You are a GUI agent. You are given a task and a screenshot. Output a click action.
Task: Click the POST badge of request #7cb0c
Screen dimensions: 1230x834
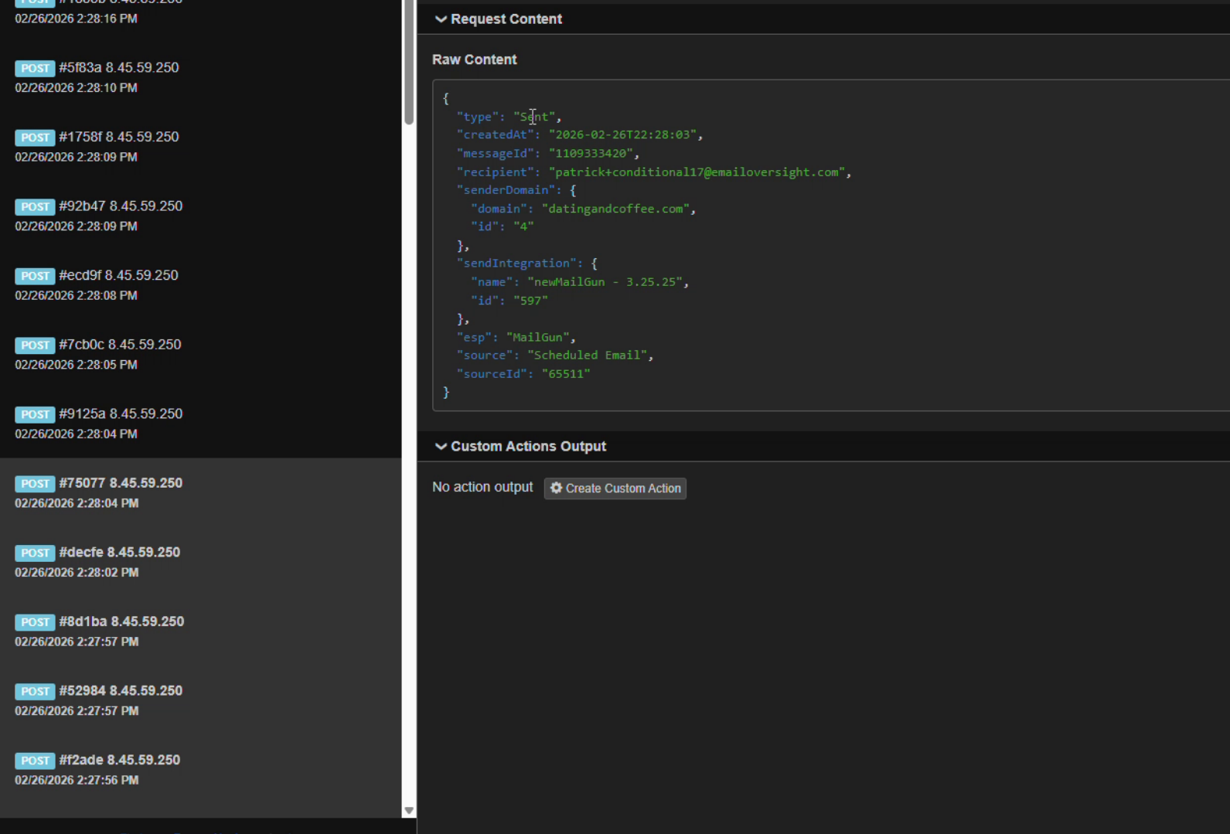coord(35,345)
